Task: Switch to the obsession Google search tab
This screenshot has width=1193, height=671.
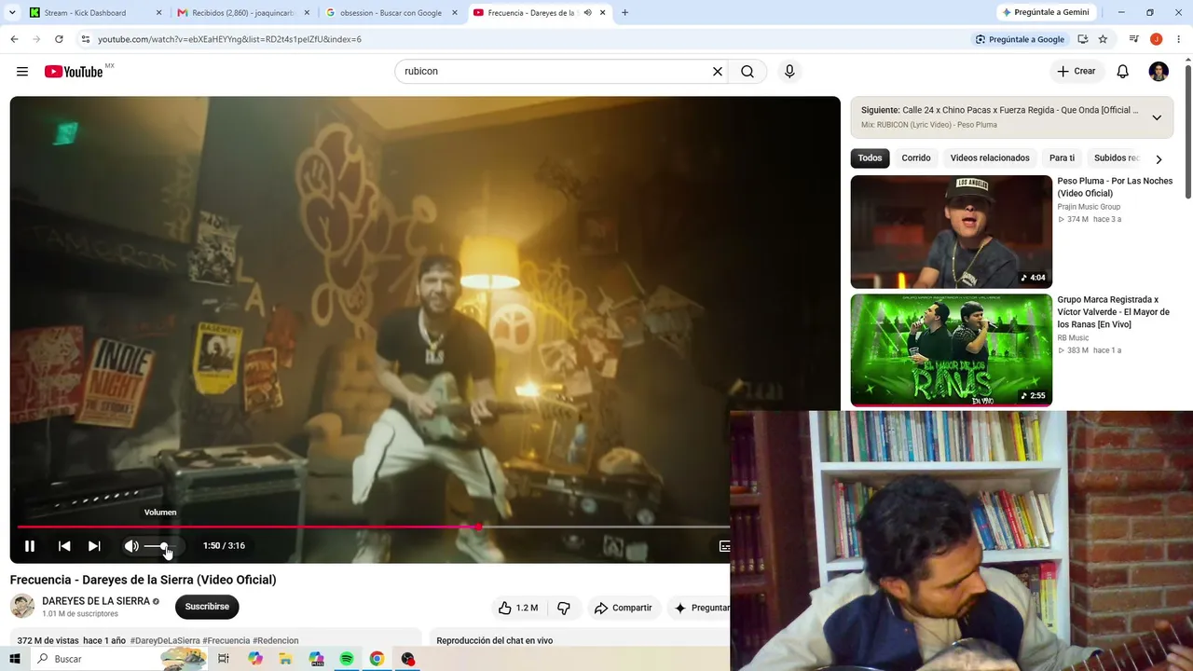Action: point(391,13)
